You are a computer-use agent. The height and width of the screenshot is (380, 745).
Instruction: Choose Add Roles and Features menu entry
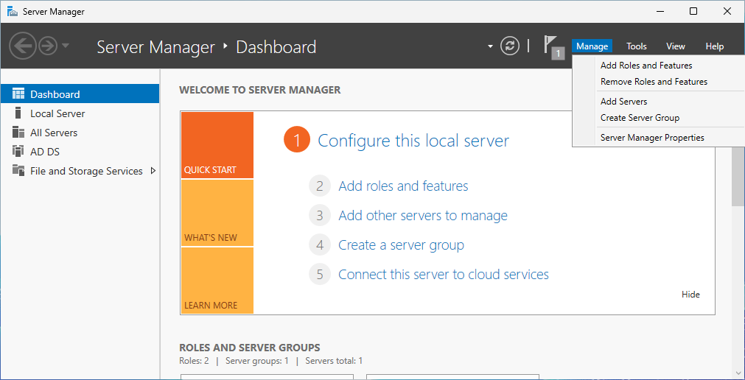[x=646, y=66]
